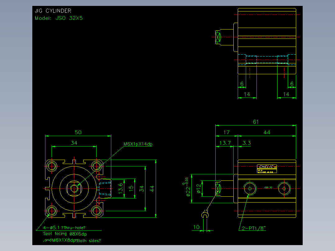
Task: Select the 50 width dimension
Action: [78, 132]
